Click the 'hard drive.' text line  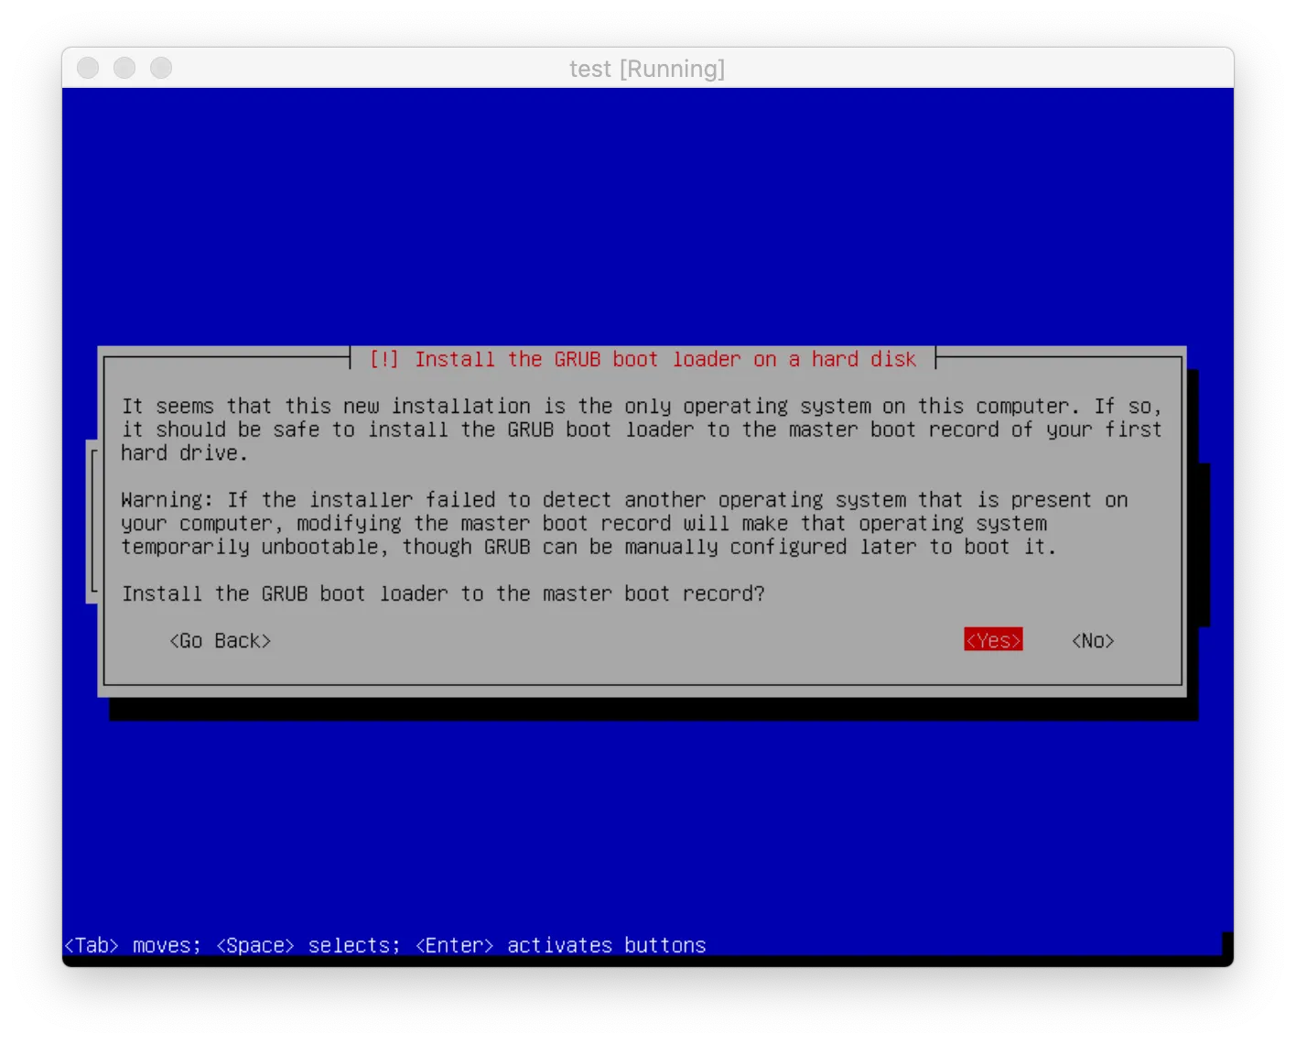(184, 453)
